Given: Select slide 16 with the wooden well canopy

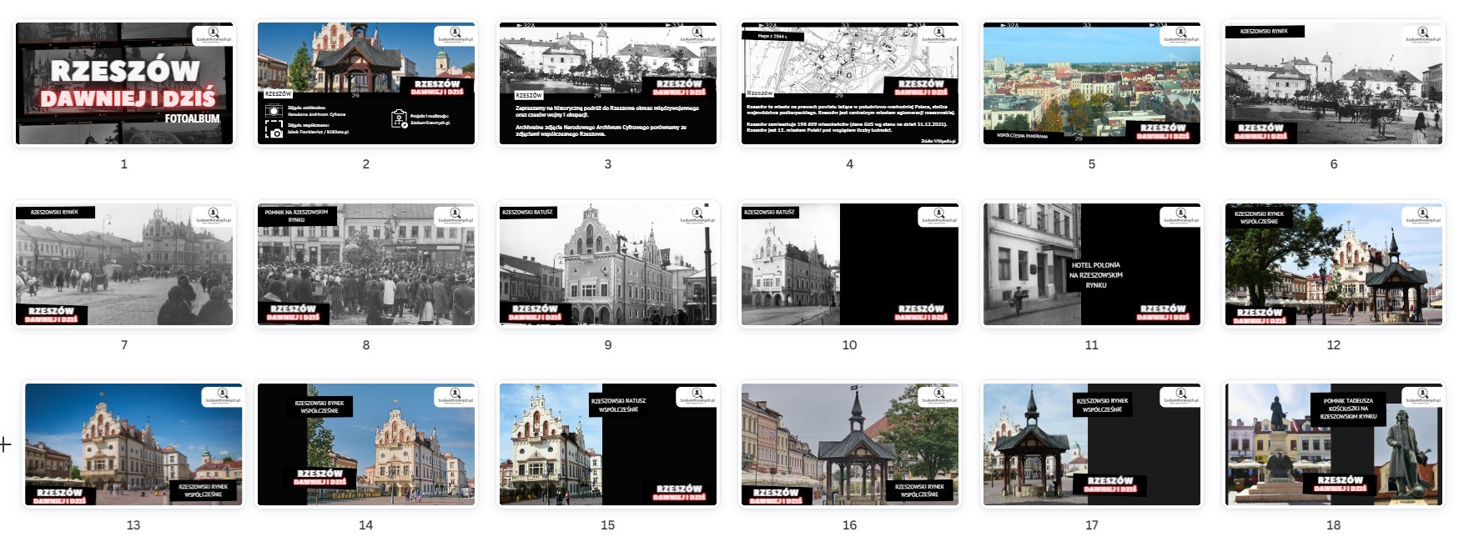Looking at the screenshot, I should (x=849, y=444).
